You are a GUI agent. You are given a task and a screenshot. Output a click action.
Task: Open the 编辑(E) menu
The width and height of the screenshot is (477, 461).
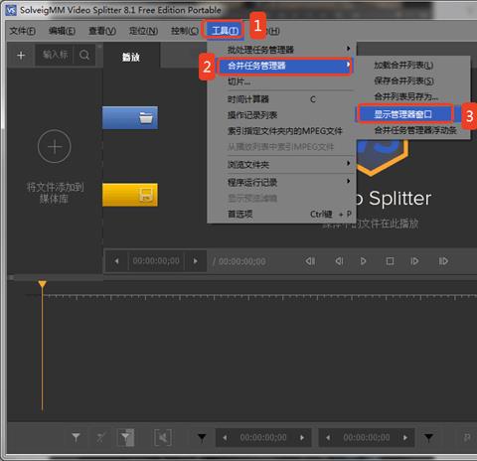point(62,31)
